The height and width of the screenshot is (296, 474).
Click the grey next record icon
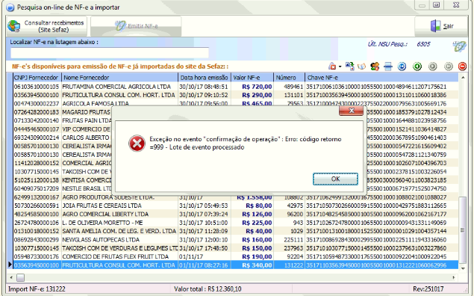[x=433, y=67]
